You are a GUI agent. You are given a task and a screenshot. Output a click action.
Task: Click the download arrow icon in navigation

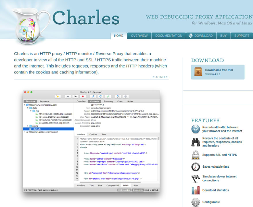pyautogui.click(x=191, y=36)
